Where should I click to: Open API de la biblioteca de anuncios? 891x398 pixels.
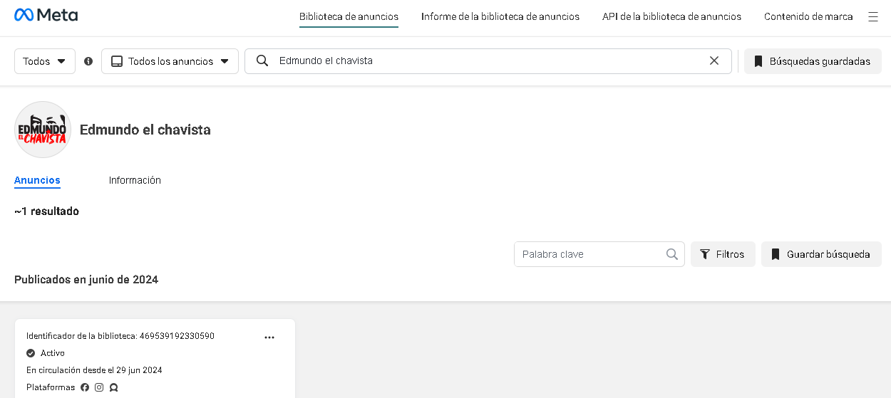tap(671, 16)
